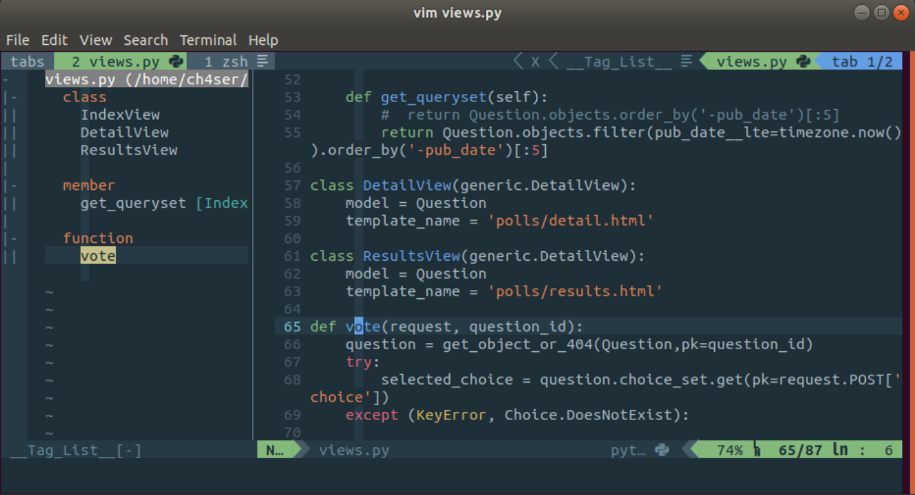Screen dimensions: 915x495
Task: Click the lines icon next to __Tag_List__
Action: tap(687, 61)
